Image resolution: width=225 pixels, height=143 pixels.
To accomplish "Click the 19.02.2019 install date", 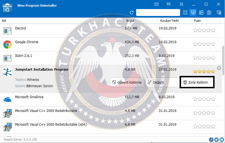I will click(x=167, y=28).
